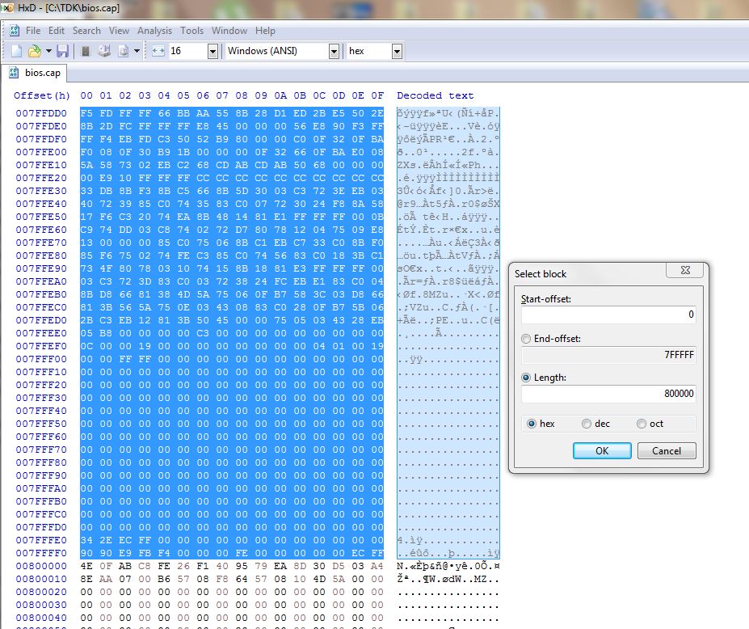Screen dimensions: 749x629
Task: Click offset row 007FFFE0
Action: (41, 540)
